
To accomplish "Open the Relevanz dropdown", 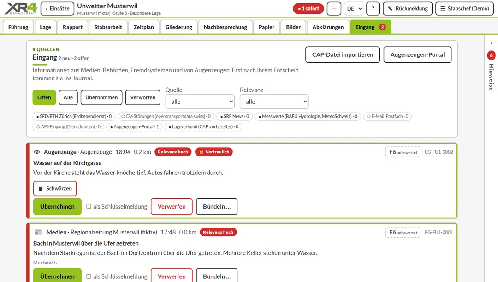I will 274,102.
